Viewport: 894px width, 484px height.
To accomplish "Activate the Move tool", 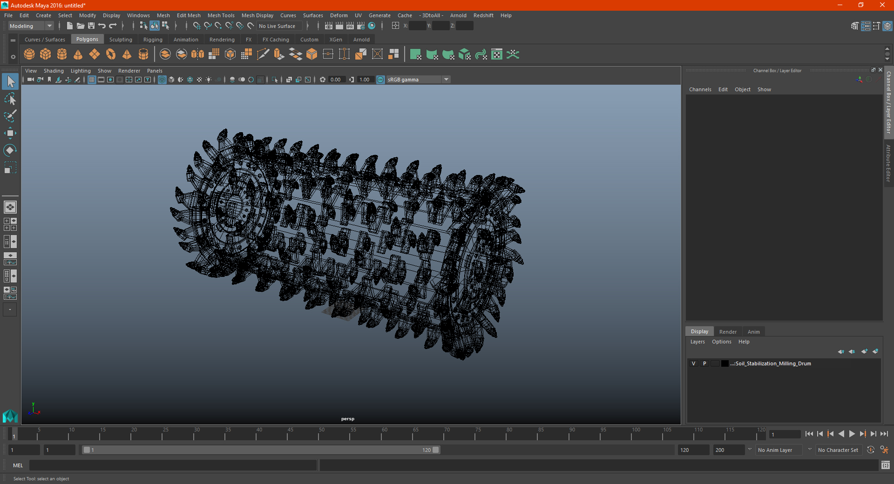I will click(x=10, y=133).
